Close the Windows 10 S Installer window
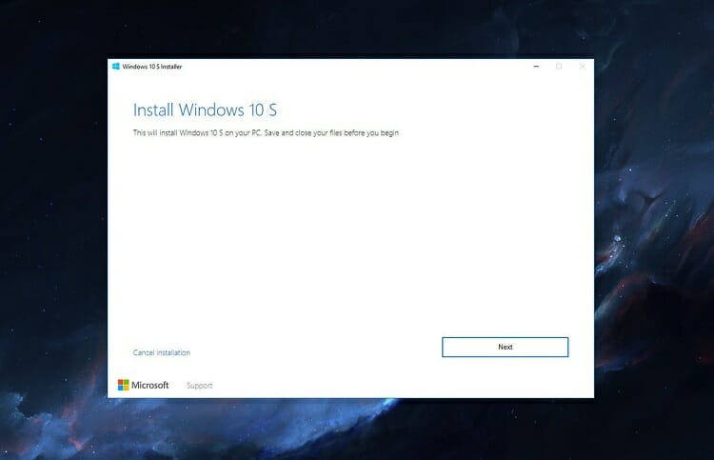The height and width of the screenshot is (460, 714). [x=582, y=67]
